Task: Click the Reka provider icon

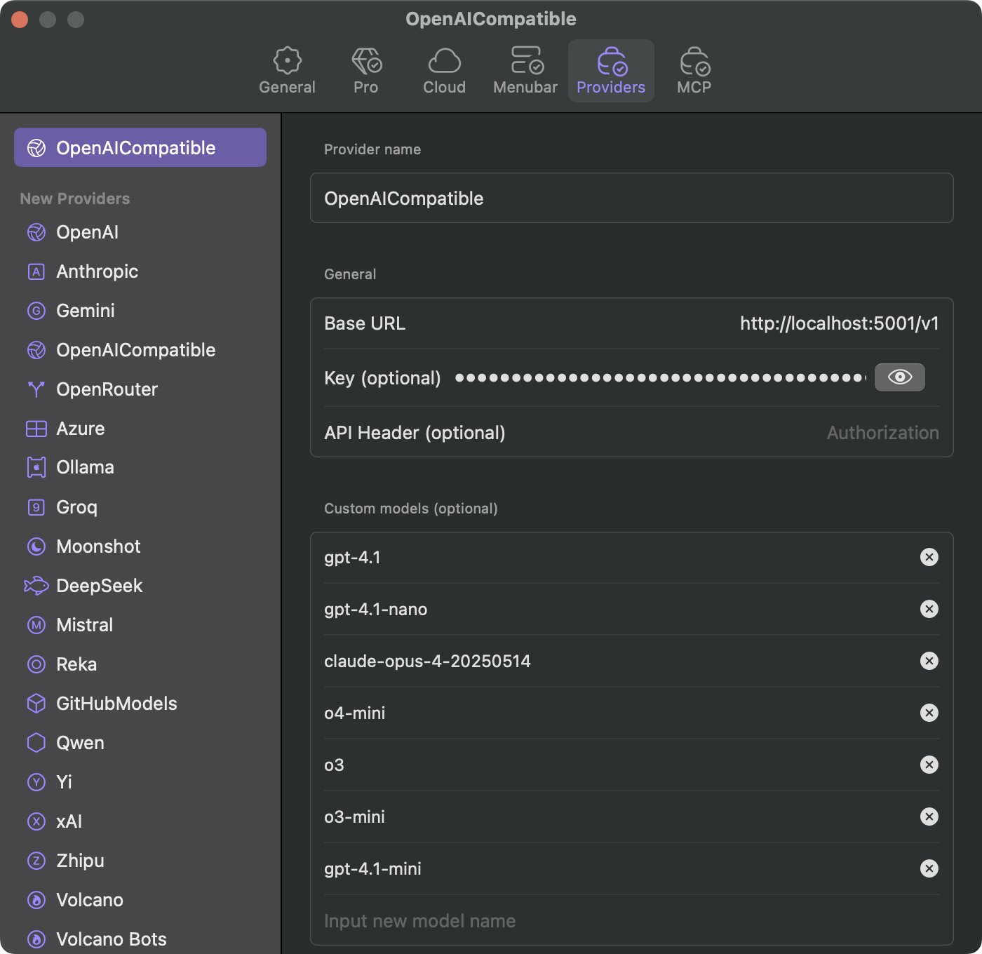Action: [x=36, y=664]
